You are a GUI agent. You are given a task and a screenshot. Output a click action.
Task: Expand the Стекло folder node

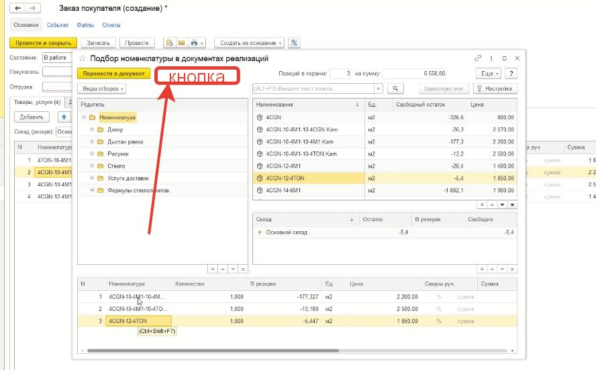(x=91, y=166)
